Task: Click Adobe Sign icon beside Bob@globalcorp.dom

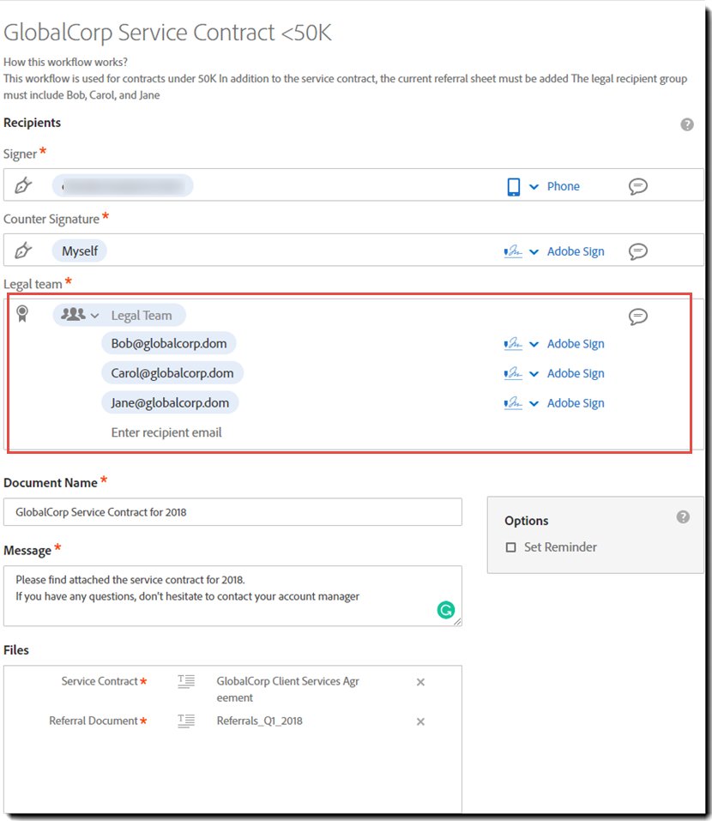Action: pyautogui.click(x=513, y=344)
